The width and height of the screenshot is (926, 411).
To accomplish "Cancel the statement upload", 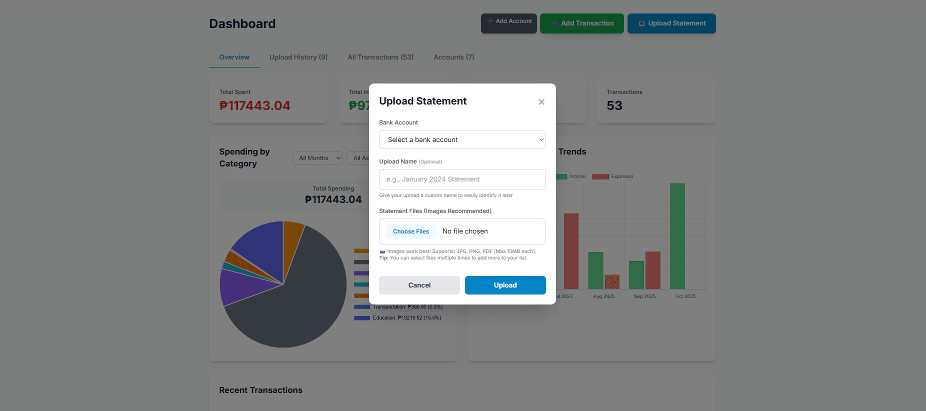I will coord(419,285).
